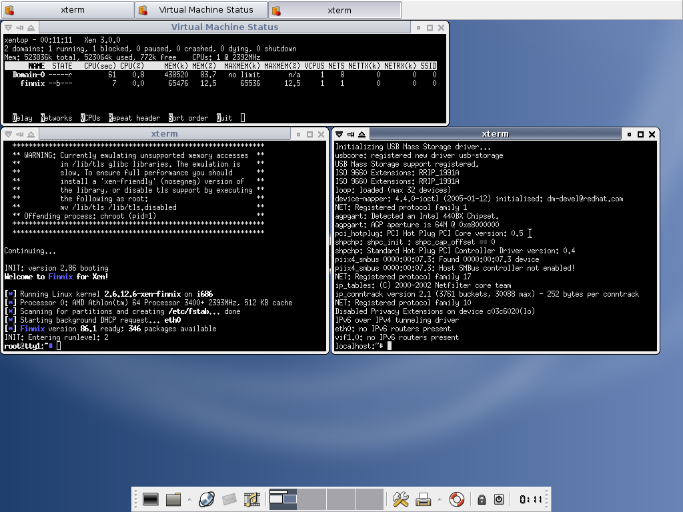Lock the screen with the padlock icon

pyautogui.click(x=481, y=498)
